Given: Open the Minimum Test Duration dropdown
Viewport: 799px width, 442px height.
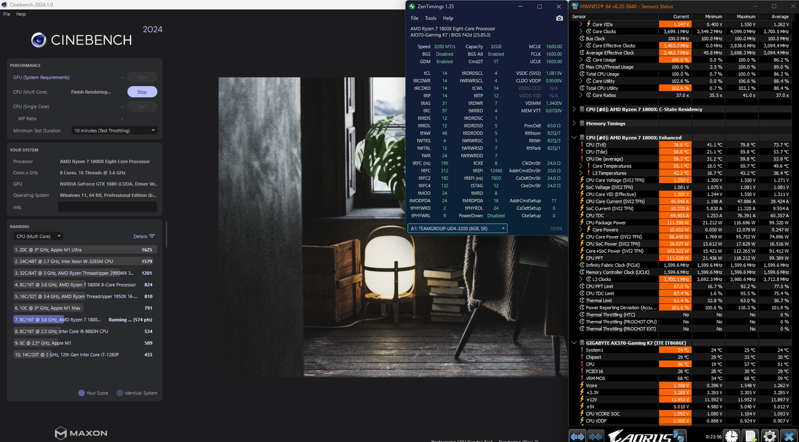Looking at the screenshot, I should click(x=114, y=130).
